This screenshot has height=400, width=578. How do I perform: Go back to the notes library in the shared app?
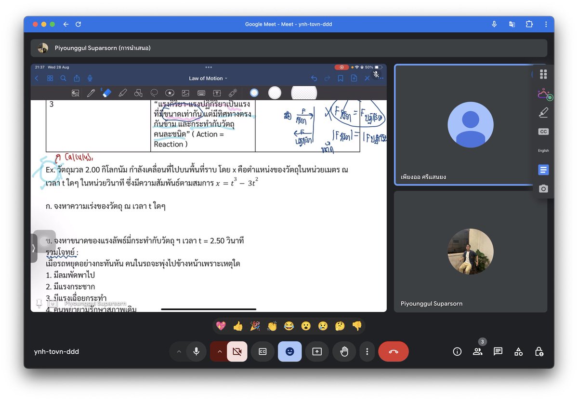tap(37, 78)
